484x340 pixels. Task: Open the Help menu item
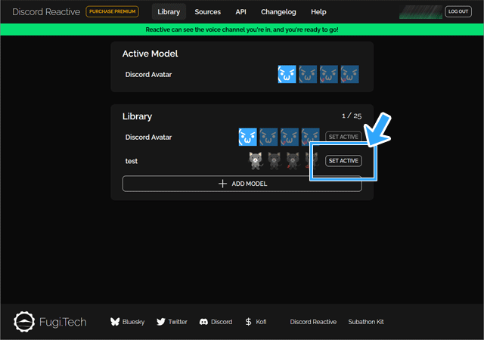pyautogui.click(x=318, y=12)
